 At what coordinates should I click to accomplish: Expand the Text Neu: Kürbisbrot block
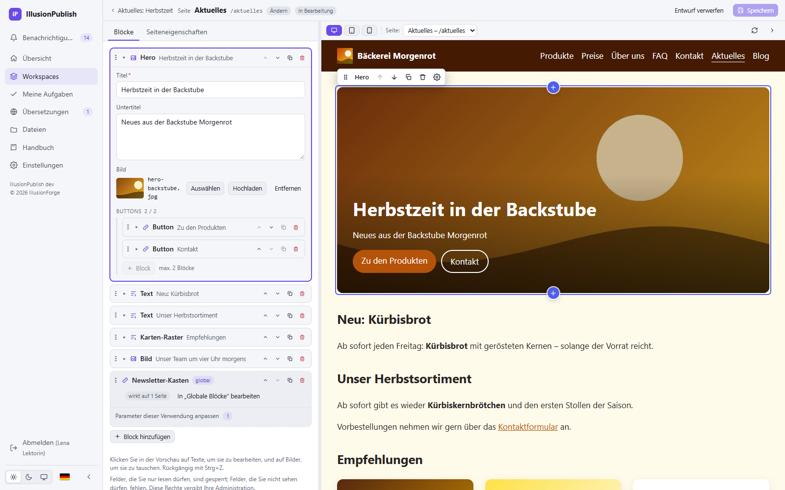(x=124, y=294)
